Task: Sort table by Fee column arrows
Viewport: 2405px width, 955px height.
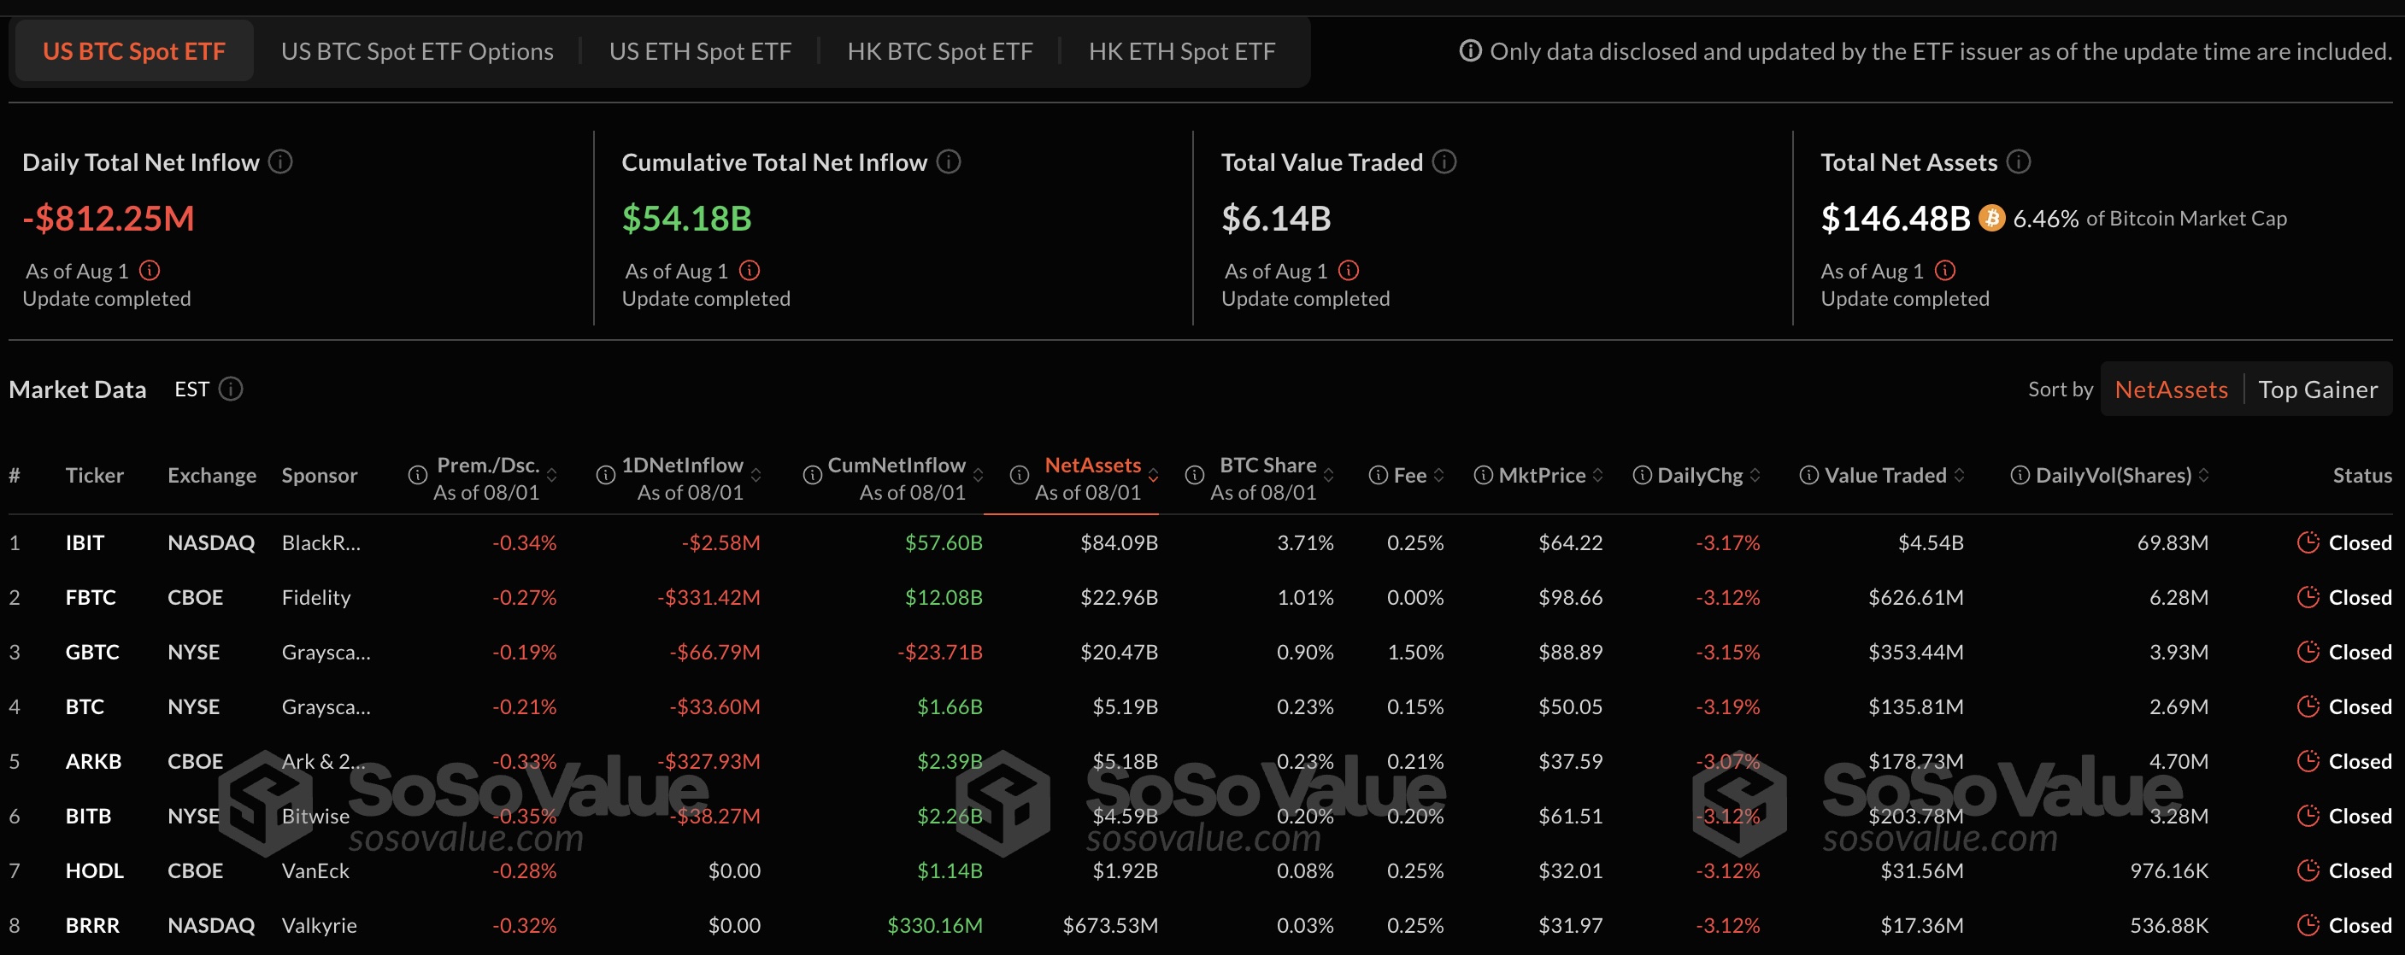Action: 1438,475
